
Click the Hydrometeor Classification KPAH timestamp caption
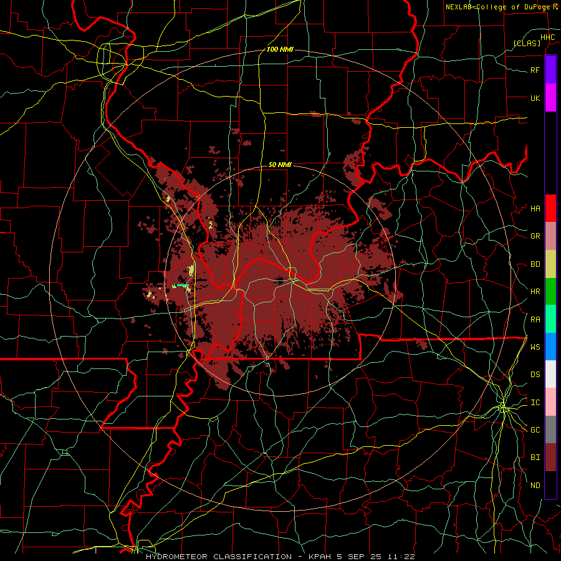tap(280, 557)
